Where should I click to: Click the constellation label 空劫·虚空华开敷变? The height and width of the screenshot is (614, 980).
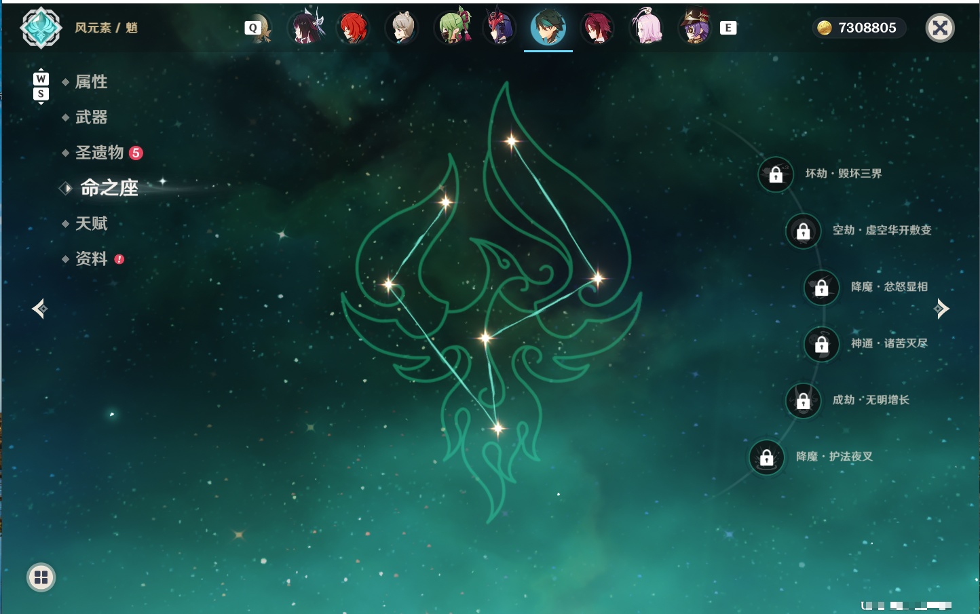[882, 230]
